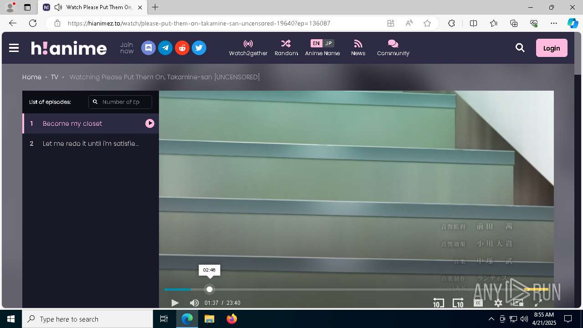The height and width of the screenshot is (328, 583).
Task: Skip forward 10 seconds
Action: click(x=458, y=303)
